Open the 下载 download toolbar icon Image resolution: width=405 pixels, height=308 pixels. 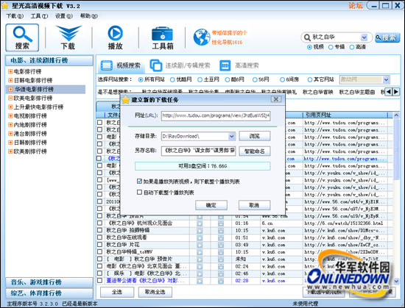(68, 37)
